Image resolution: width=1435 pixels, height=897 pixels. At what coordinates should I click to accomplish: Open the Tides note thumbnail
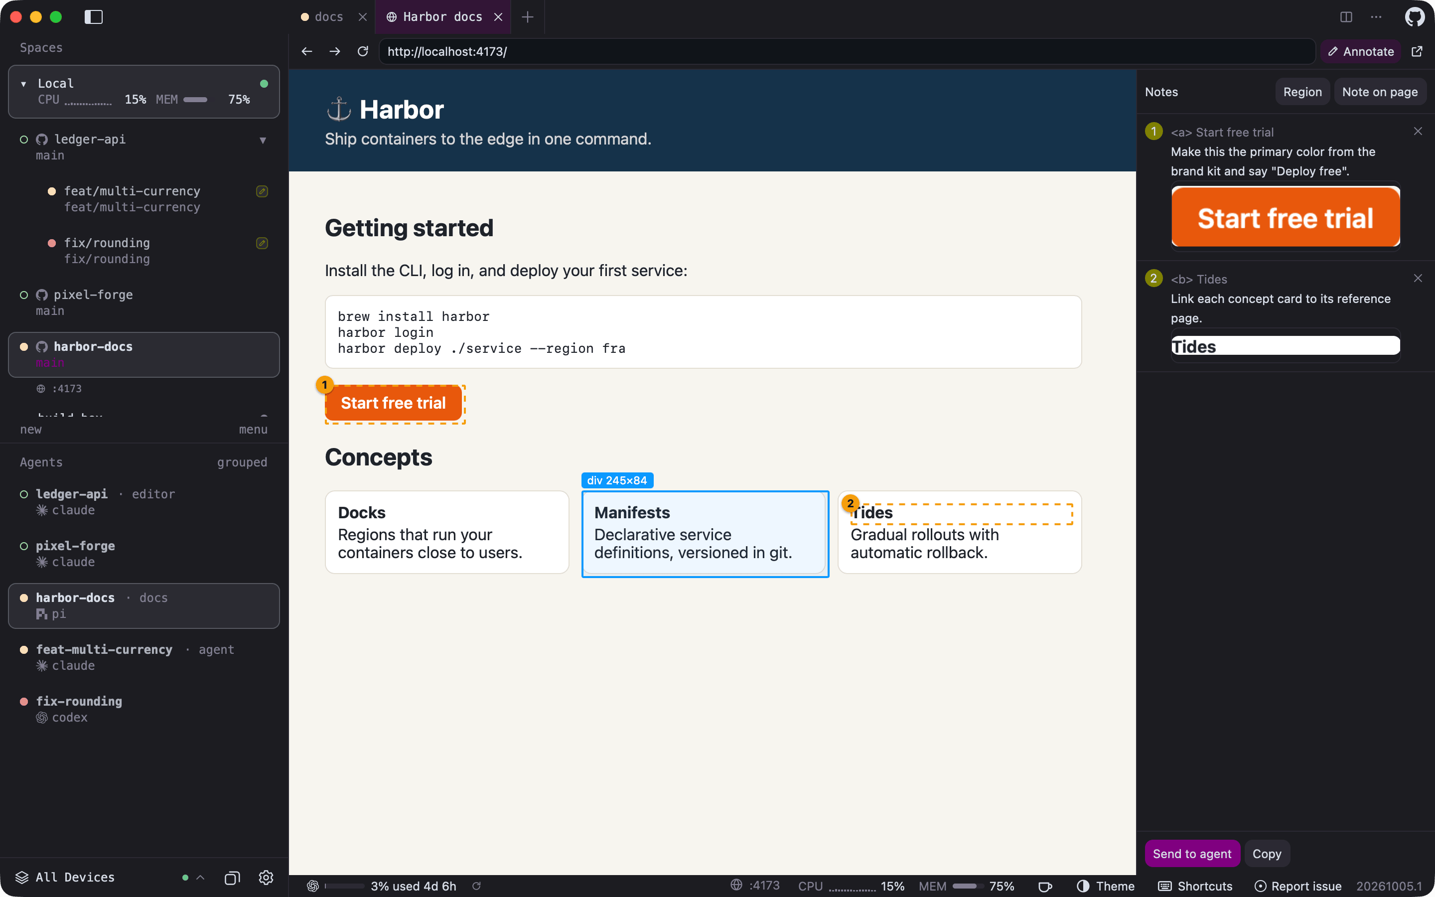1286,346
